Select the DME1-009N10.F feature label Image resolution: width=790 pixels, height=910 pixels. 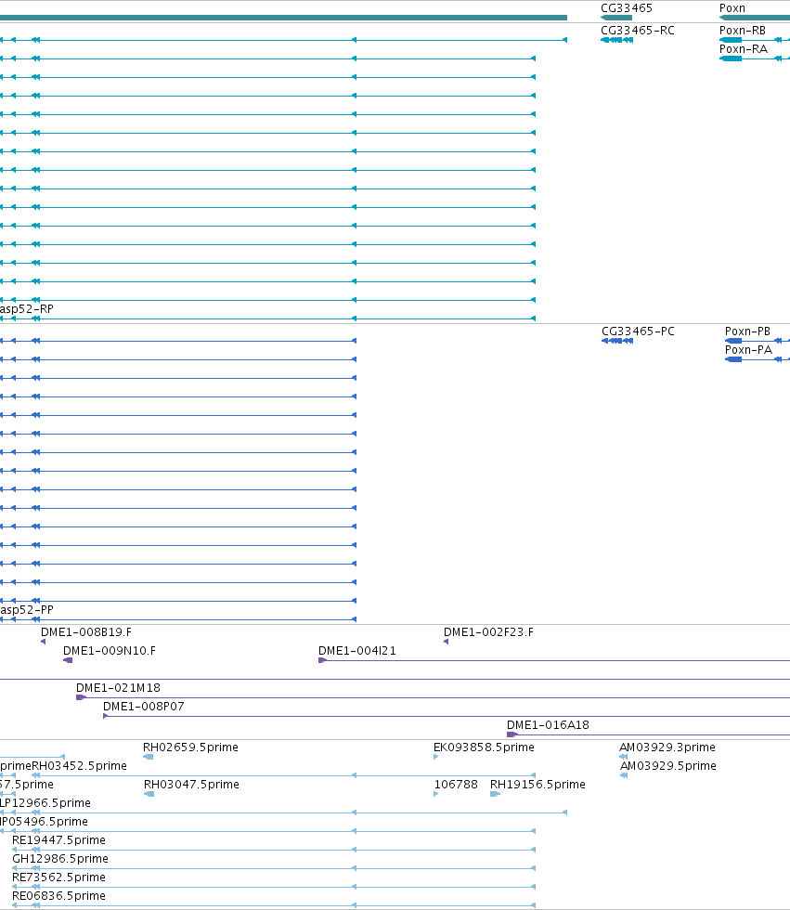point(109,651)
